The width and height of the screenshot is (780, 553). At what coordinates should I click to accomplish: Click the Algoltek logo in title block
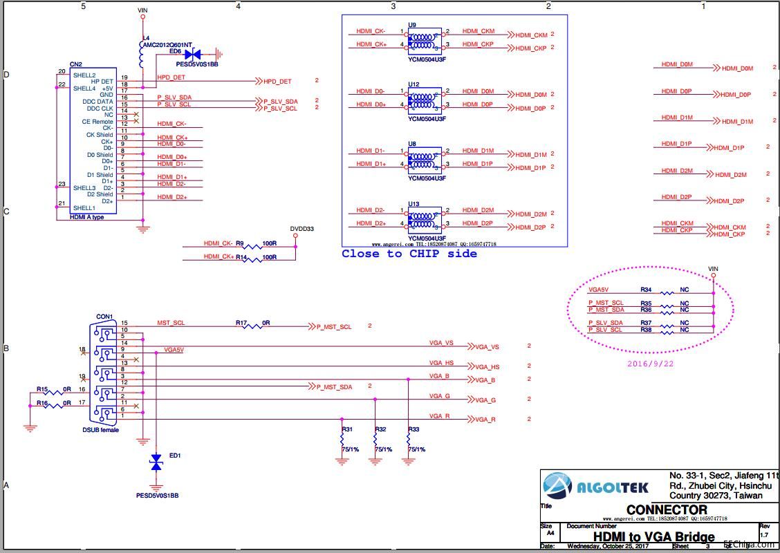click(x=596, y=487)
